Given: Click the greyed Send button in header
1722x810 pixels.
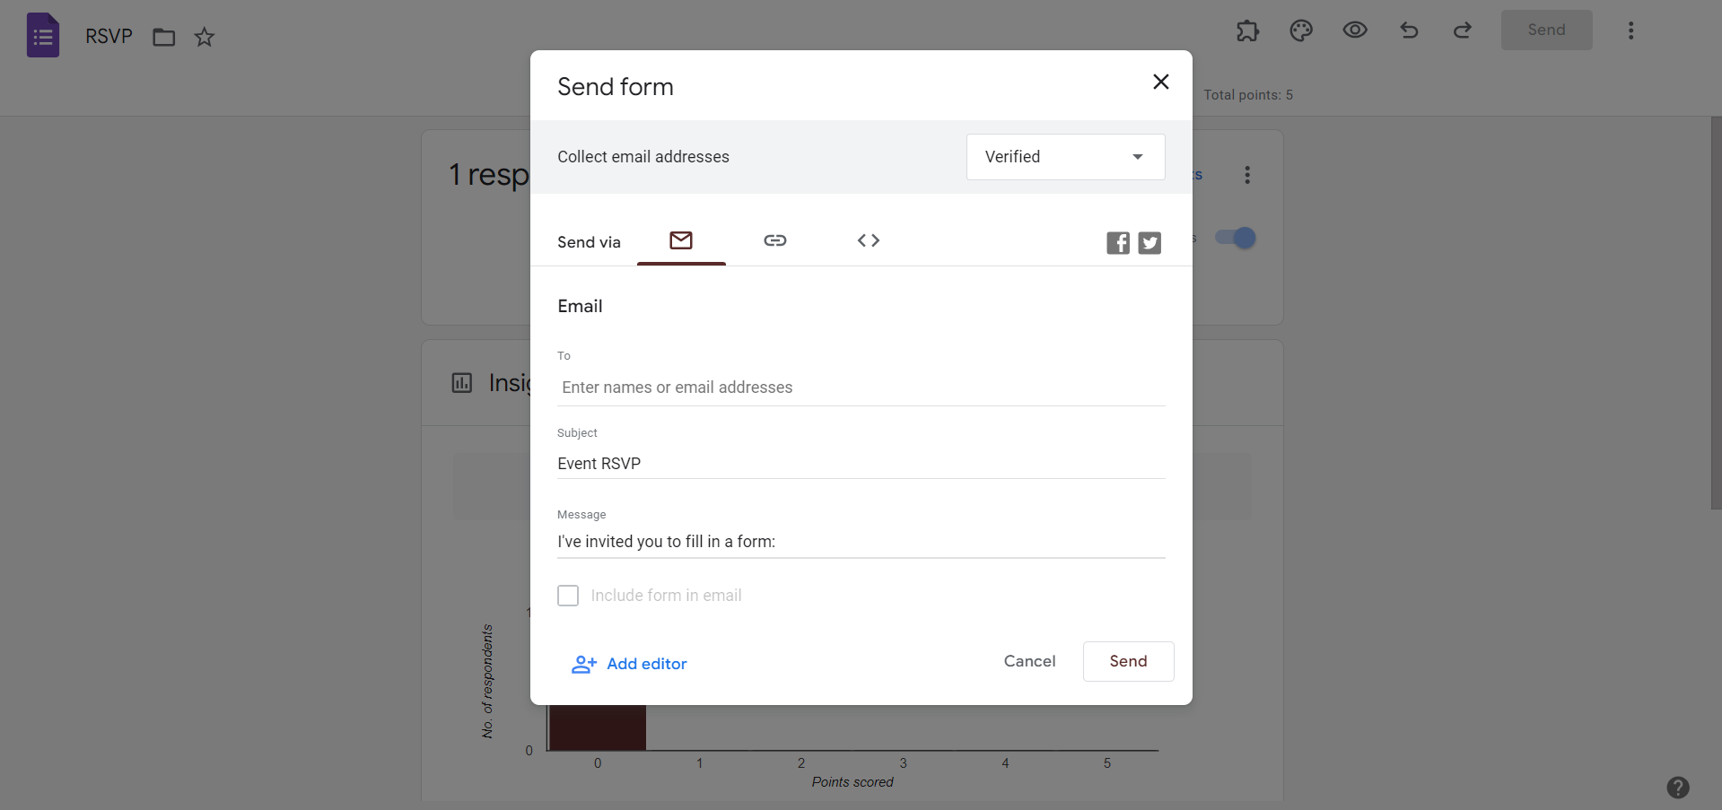Looking at the screenshot, I should tap(1546, 30).
